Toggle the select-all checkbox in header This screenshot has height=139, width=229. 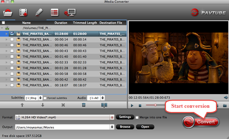click(3, 22)
